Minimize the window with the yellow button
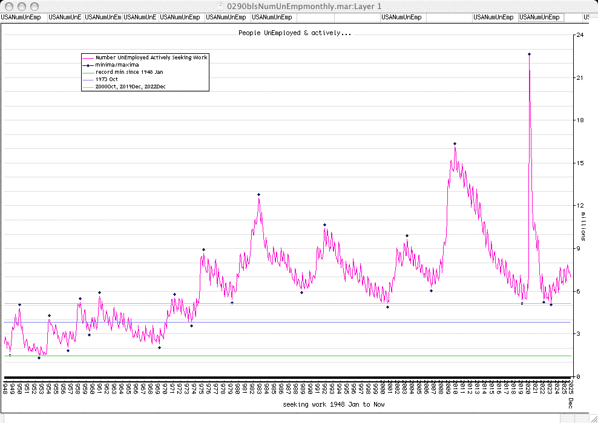This screenshot has height=423, width=598. [x=23, y=5]
